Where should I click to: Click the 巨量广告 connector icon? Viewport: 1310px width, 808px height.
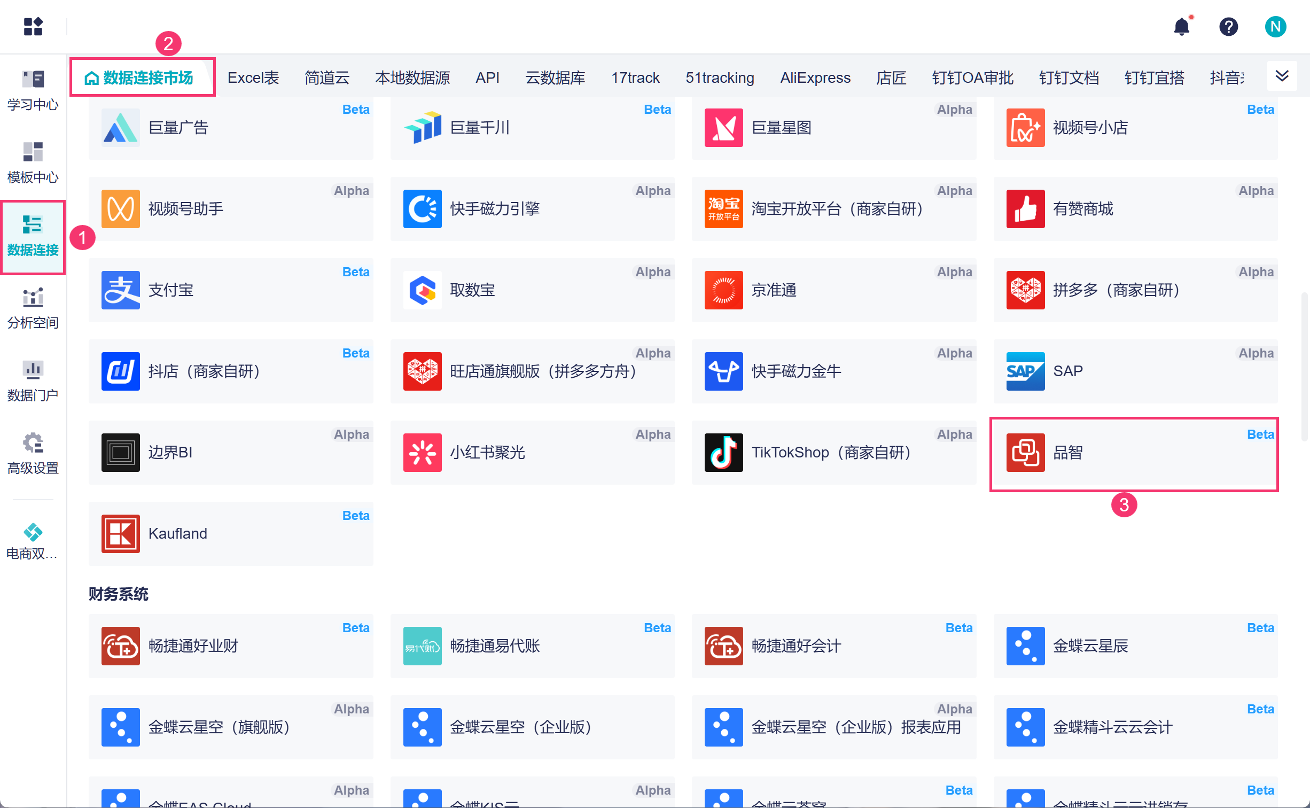pyautogui.click(x=121, y=128)
